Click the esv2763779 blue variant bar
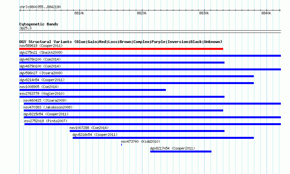 tap(122, 97)
